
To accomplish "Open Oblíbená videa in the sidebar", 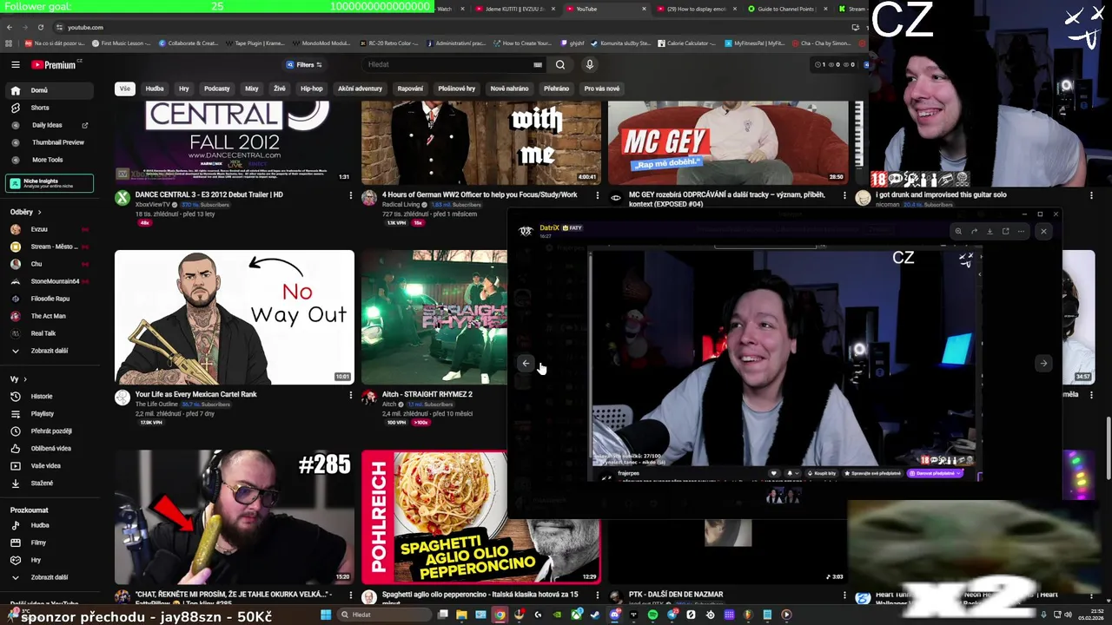I will [49, 449].
